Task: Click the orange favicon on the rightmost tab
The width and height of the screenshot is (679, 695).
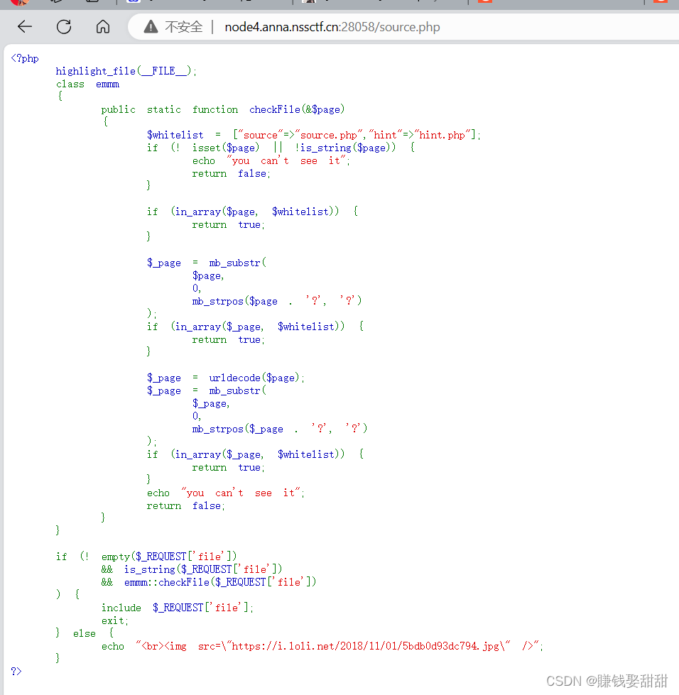Action: pos(661,4)
